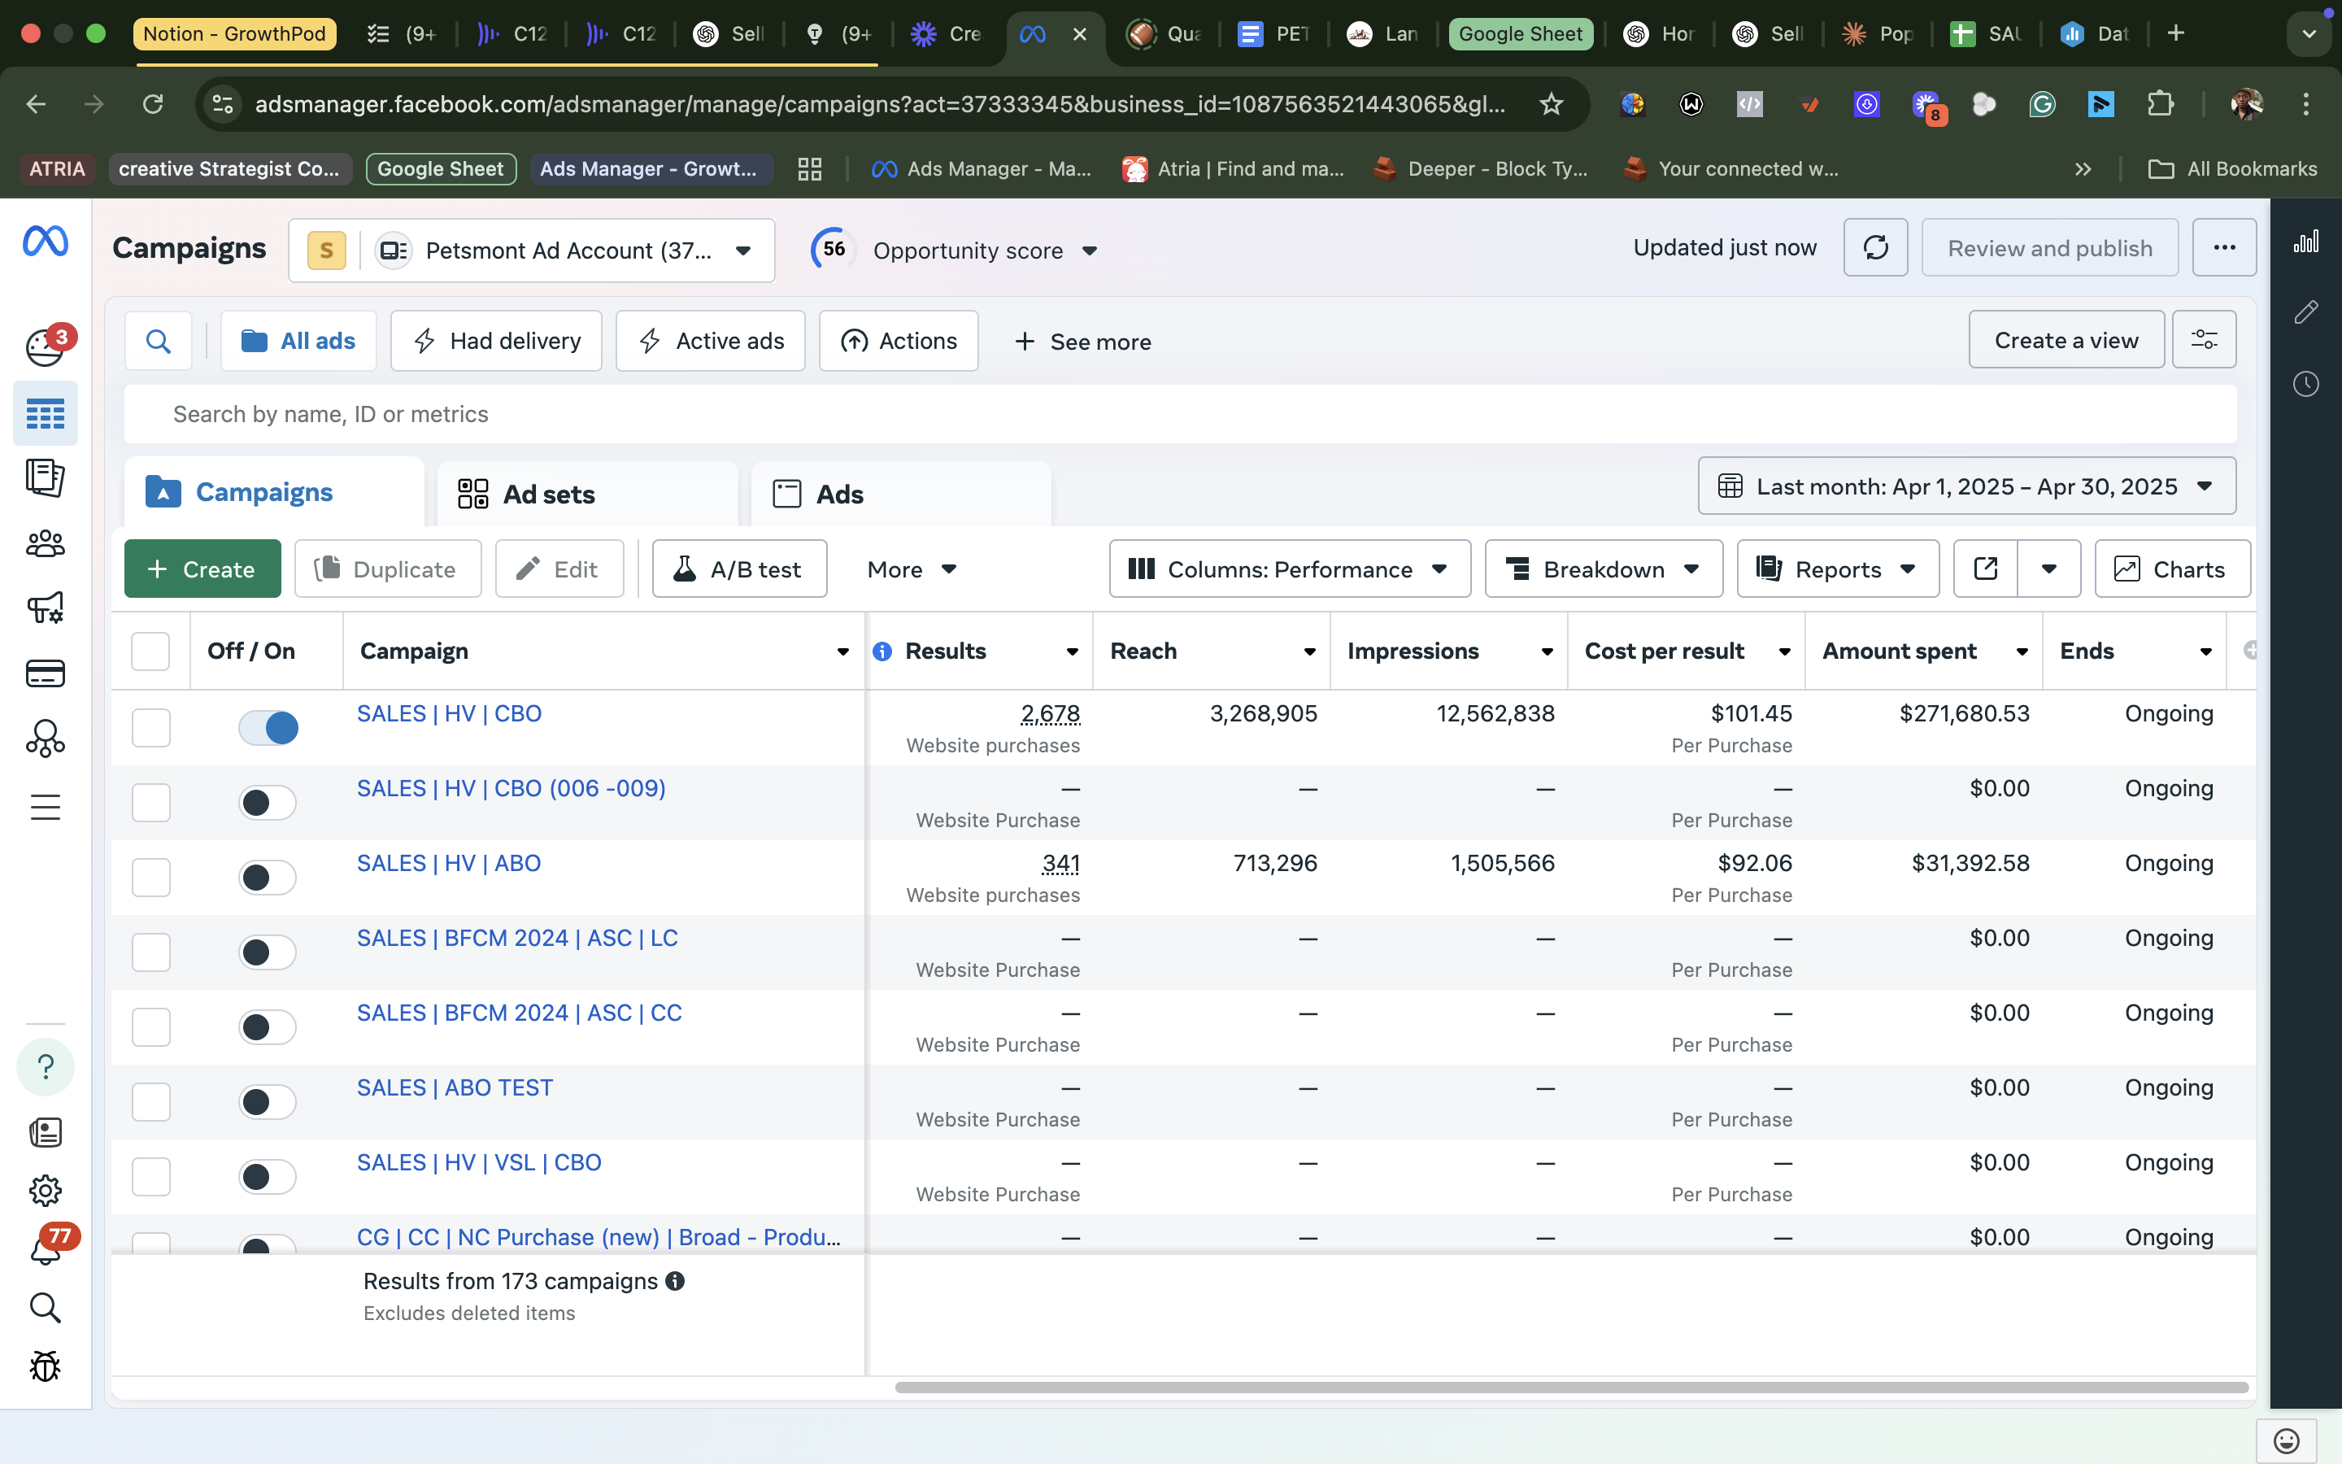
Task: Click Create a view button
Action: (x=2066, y=340)
